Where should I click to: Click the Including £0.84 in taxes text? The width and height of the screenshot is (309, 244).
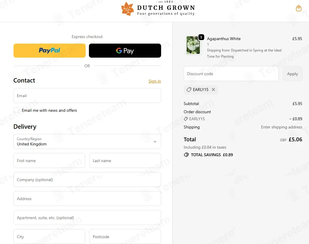pyautogui.click(x=205, y=147)
